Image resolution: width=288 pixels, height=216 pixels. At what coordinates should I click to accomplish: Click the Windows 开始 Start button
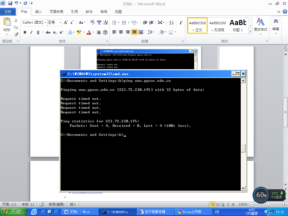point(13,212)
